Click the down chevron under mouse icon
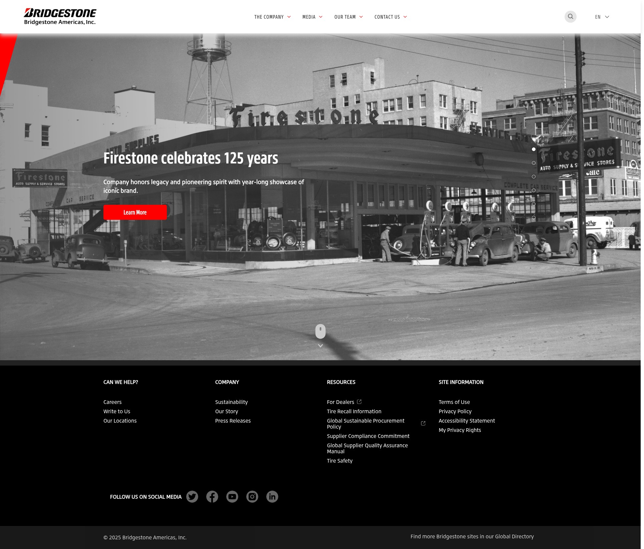This screenshot has width=644, height=549. click(320, 346)
